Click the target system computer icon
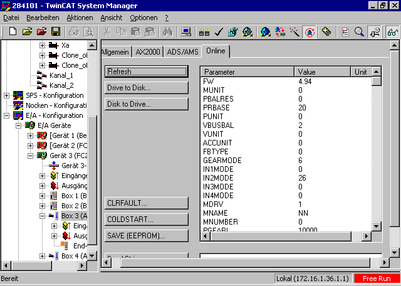Image resolution: width=401 pixels, height=286 pixels. click(186, 32)
